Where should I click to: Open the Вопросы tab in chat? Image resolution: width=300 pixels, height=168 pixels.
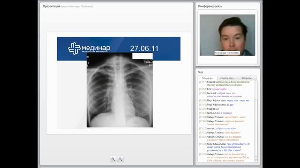247,78
